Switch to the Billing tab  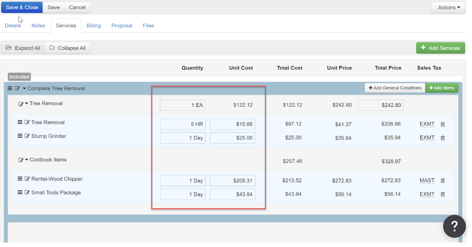[x=94, y=26]
